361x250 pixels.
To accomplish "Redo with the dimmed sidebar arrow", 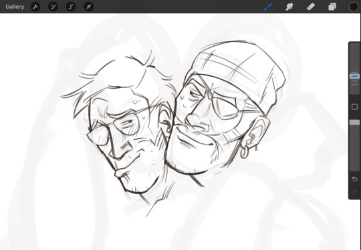I will click(354, 191).
